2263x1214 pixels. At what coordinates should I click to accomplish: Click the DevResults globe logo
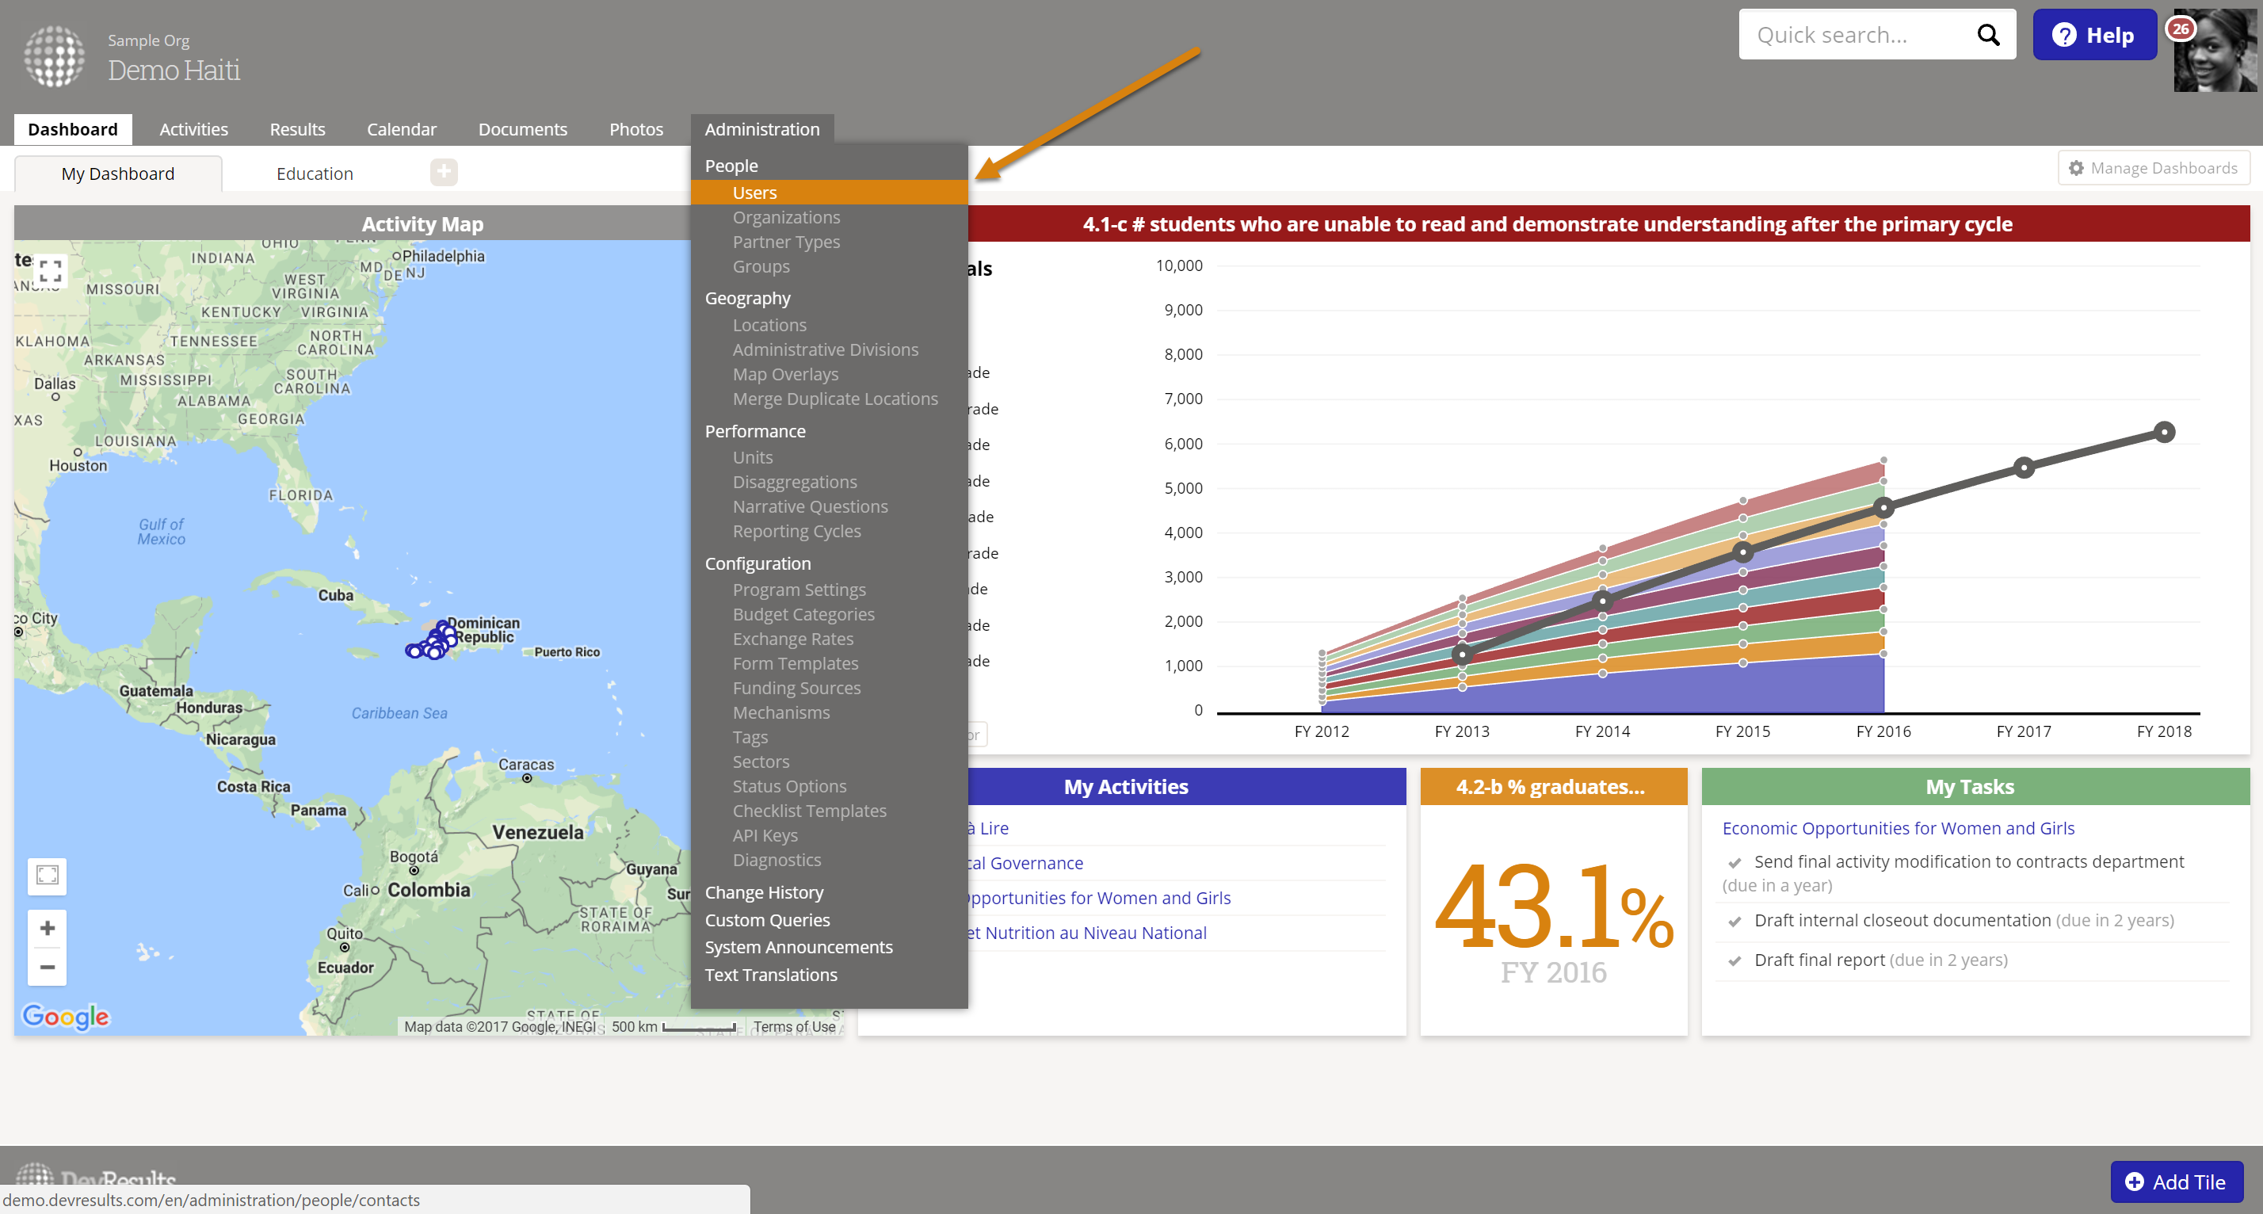[55, 56]
